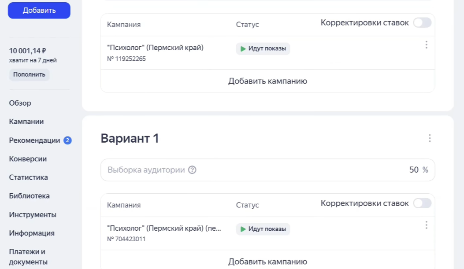Viewport: 464px width, 269px height.
Task: Click the green play icon in top campaign status
Action: coord(243,49)
